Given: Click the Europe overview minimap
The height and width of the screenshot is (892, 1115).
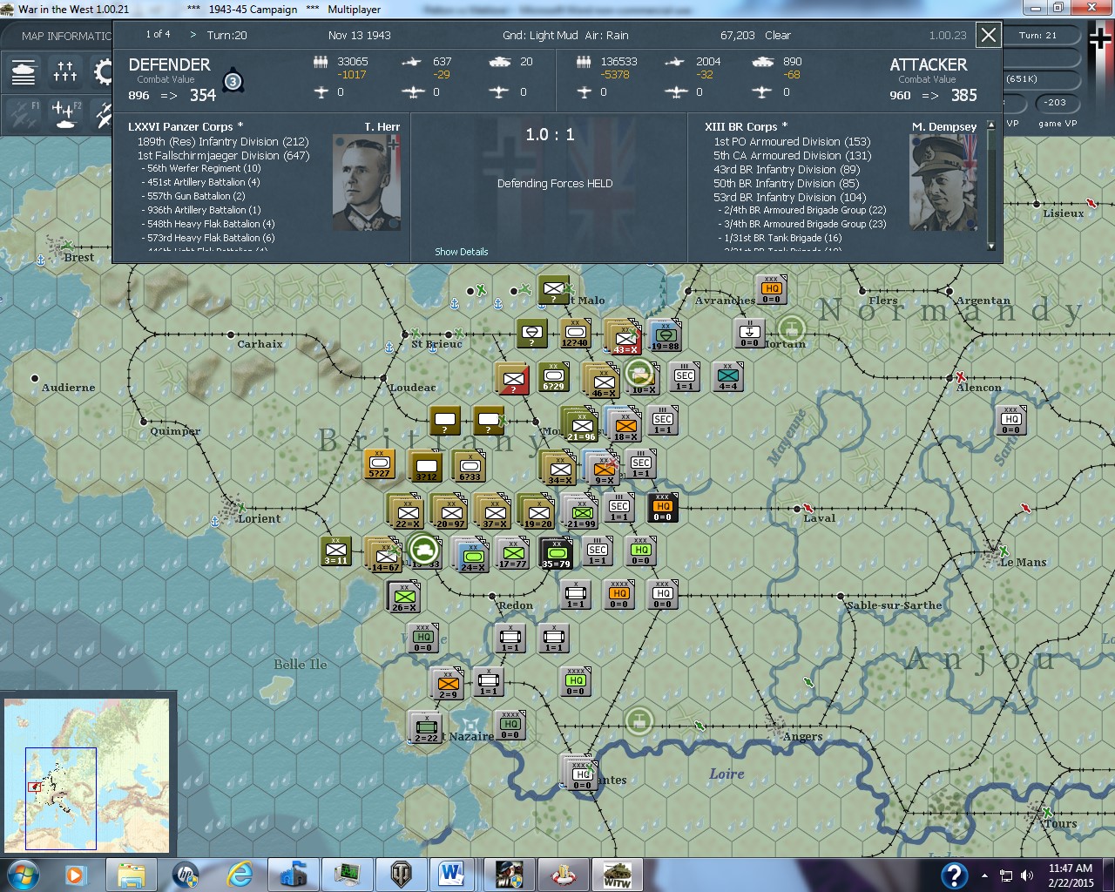Looking at the screenshot, I should (x=87, y=777).
